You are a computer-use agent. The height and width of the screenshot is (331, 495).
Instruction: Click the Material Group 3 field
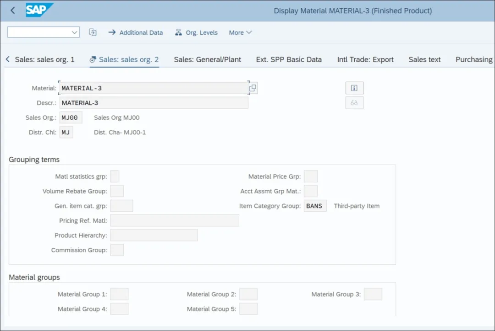[373, 294]
